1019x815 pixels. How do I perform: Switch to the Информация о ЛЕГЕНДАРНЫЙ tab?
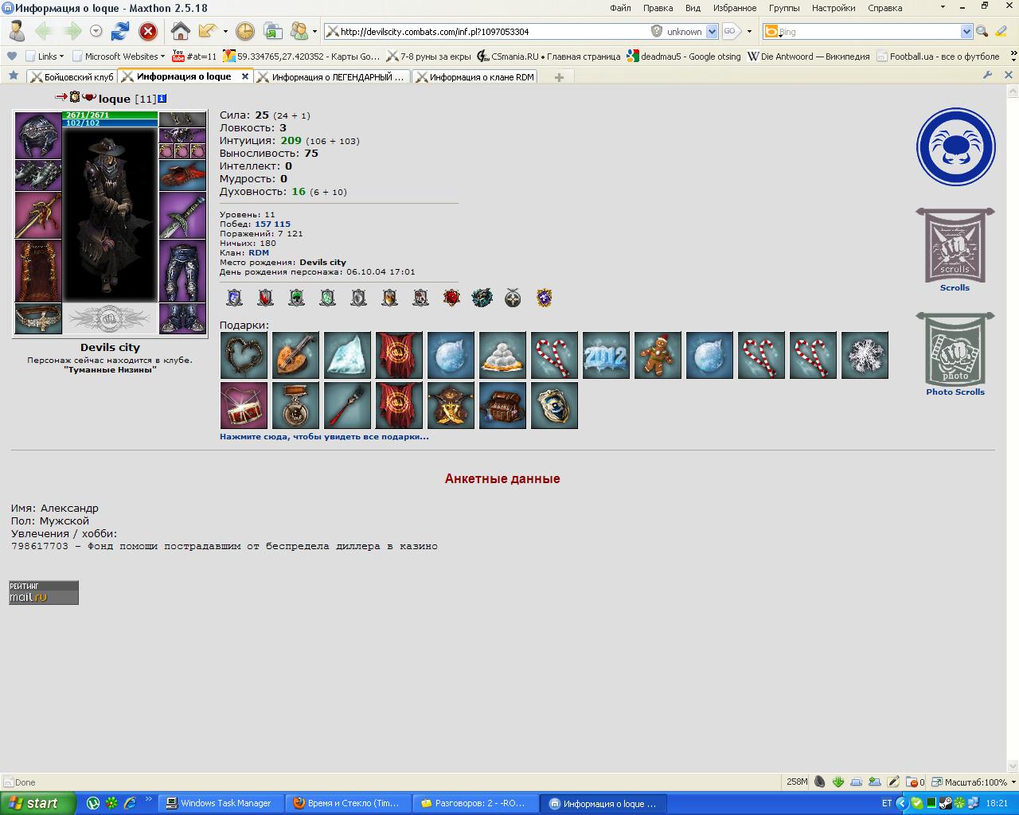[x=331, y=77]
